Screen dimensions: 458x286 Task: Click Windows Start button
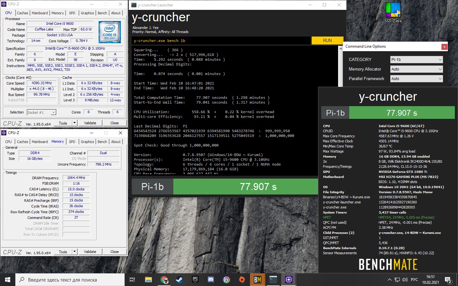pos(8,280)
